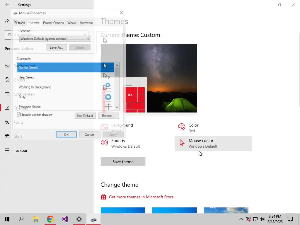Viewport: 300px width, 225px height.
Task: Open Colors palette icon in sidebar
Action: tap(7, 80)
